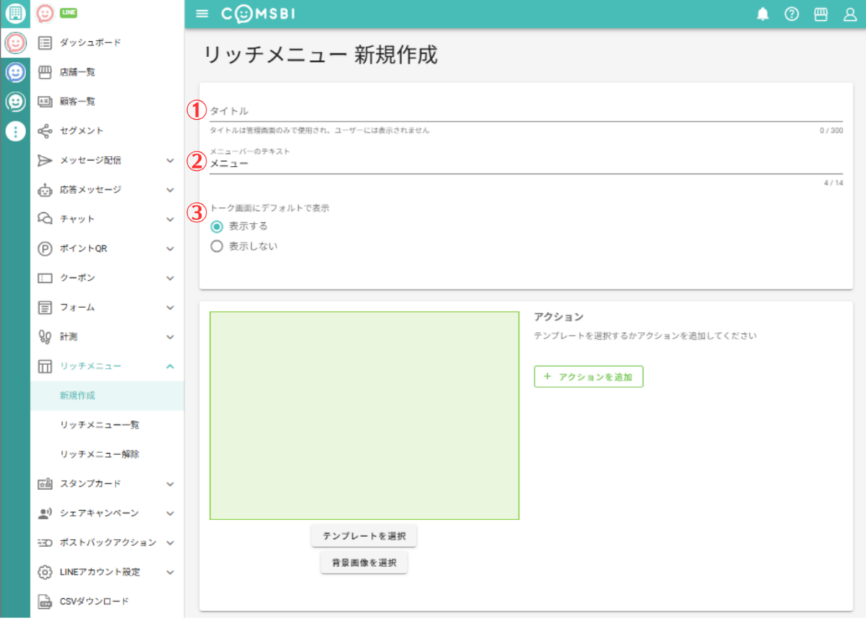Click the タイトル input field
The width and height of the screenshot is (866, 619).
(525, 112)
